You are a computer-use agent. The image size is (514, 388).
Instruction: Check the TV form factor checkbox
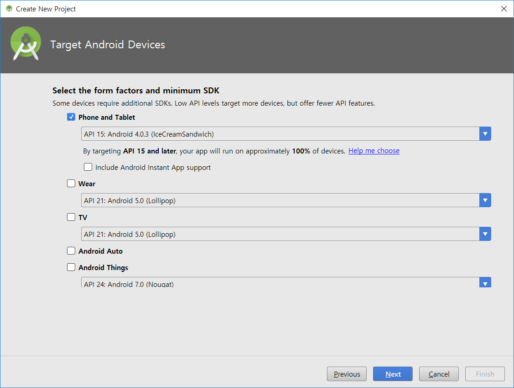click(x=71, y=217)
